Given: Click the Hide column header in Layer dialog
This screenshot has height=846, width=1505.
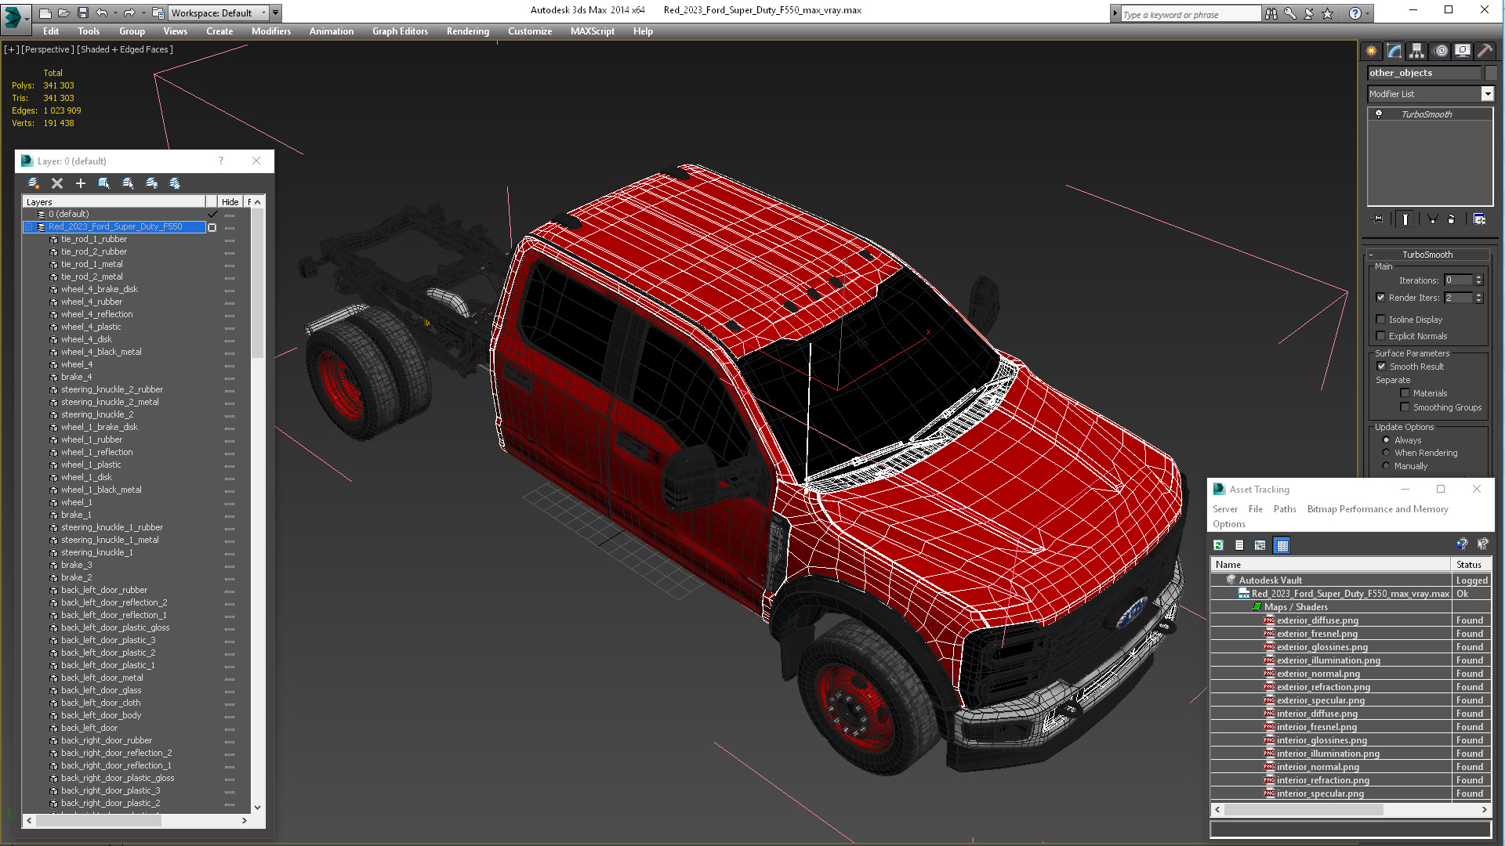Looking at the screenshot, I should [230, 202].
